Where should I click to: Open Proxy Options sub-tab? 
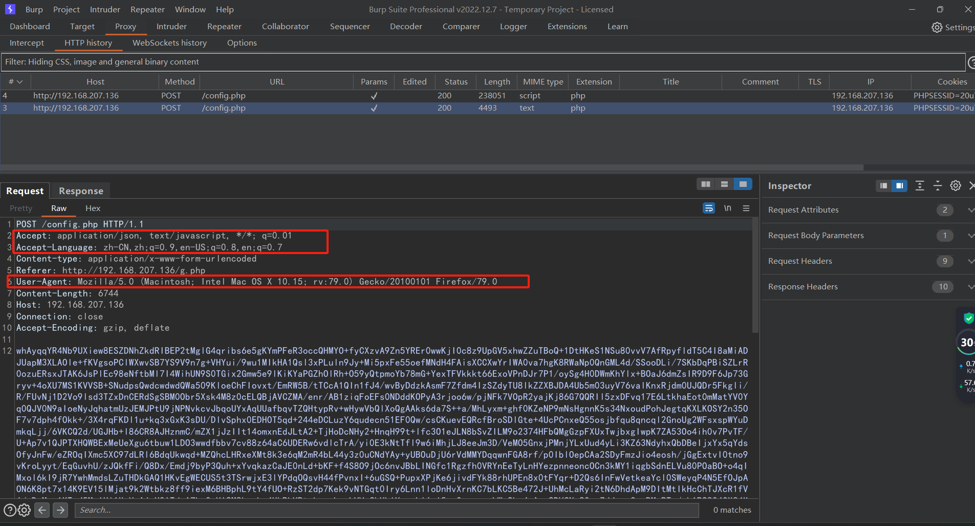[x=242, y=43]
